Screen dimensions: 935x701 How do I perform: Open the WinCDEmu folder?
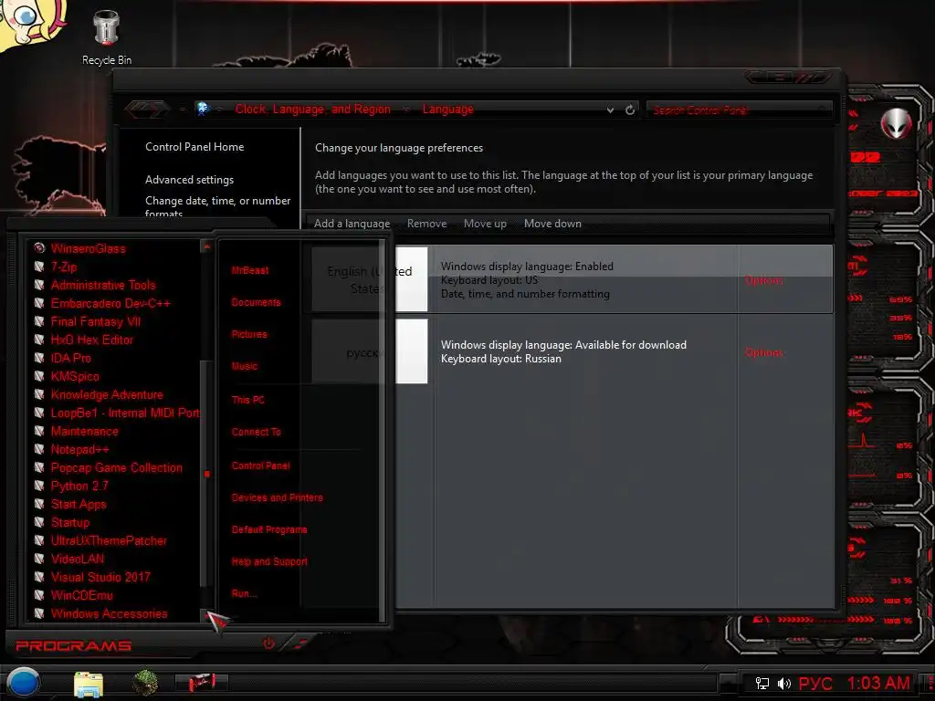tap(81, 595)
